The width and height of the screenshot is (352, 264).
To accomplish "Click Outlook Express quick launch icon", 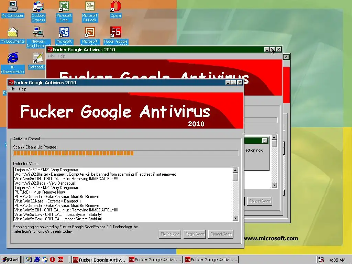I will (45, 260).
